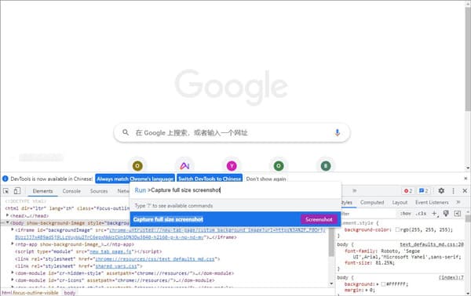Open the Computed styles tab
The height and width of the screenshot is (296, 471).
(372, 203)
